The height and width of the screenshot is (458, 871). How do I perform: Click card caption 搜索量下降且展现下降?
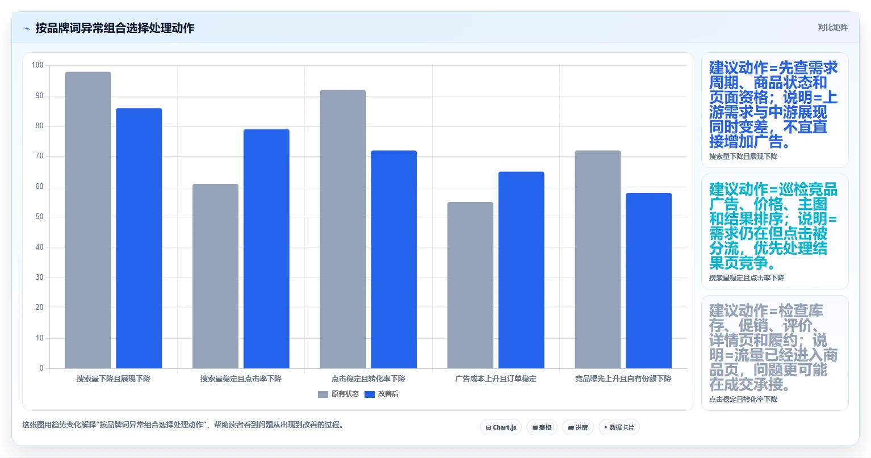[x=743, y=157]
